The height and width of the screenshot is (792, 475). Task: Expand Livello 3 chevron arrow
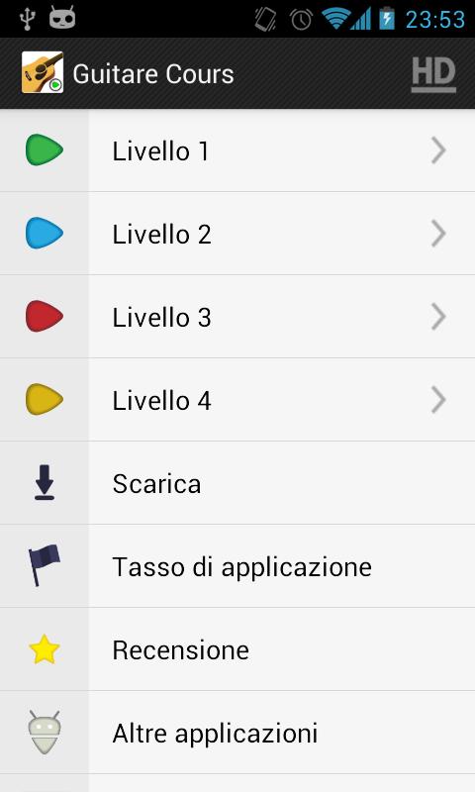(438, 317)
